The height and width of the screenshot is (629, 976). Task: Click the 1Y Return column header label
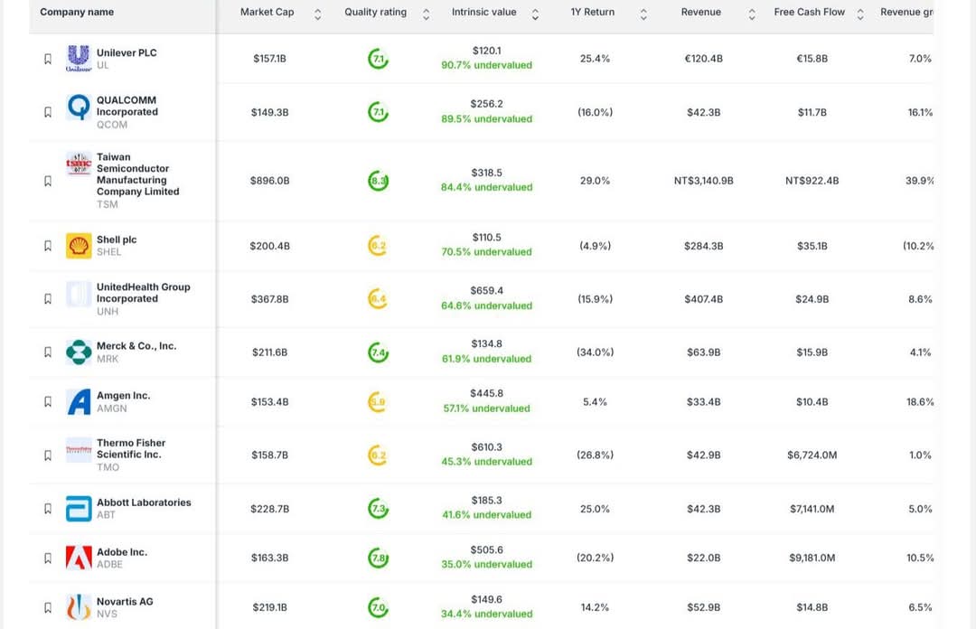[x=593, y=12]
